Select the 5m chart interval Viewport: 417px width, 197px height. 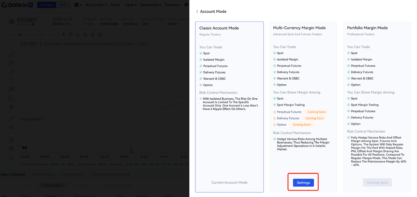coord(20,35)
